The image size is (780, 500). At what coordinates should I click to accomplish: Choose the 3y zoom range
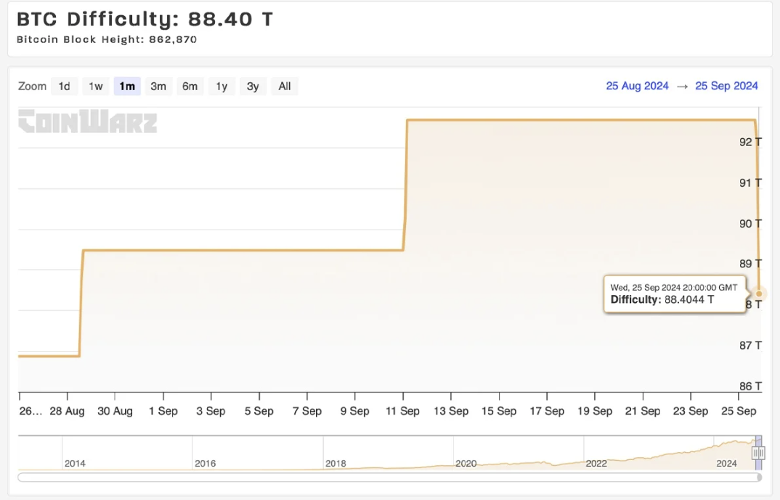tap(253, 86)
